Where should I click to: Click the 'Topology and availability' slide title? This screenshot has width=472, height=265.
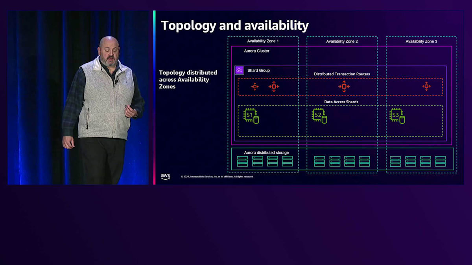(x=235, y=26)
